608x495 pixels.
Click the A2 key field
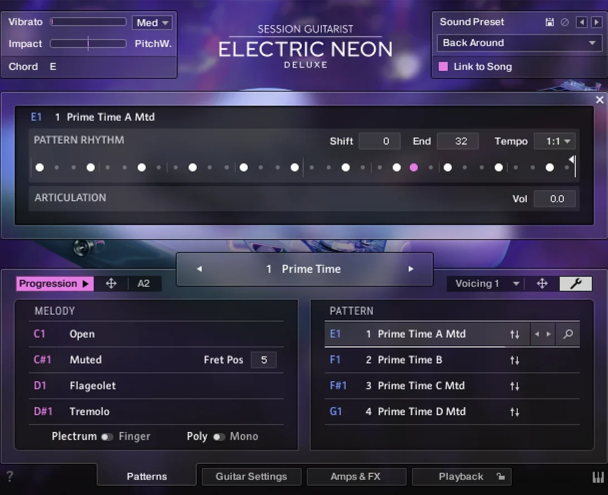pos(144,283)
